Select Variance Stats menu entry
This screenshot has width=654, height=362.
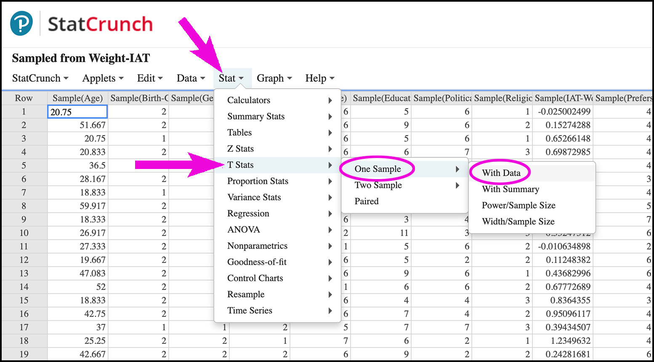pos(277,197)
